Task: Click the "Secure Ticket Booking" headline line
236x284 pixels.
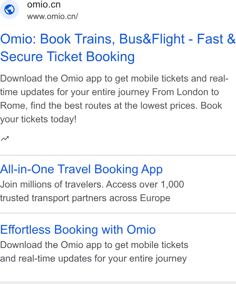Action: [x=67, y=57]
